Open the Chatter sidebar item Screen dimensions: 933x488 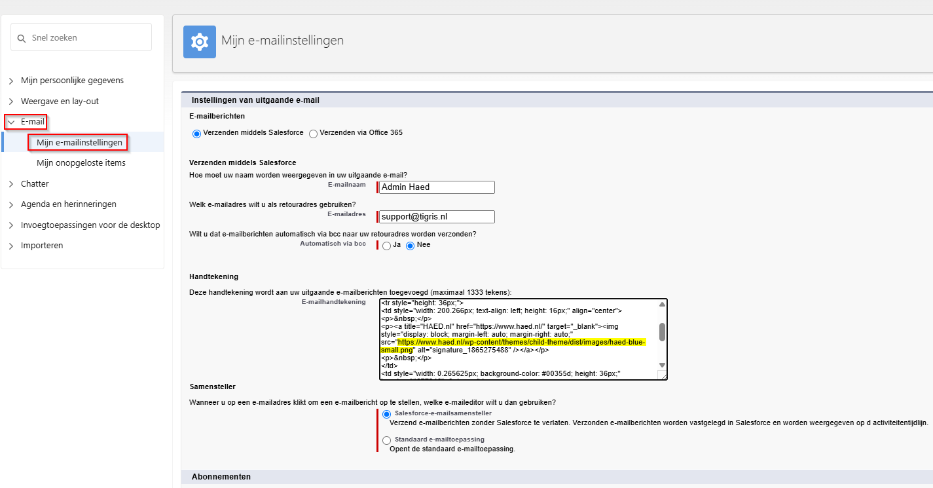[35, 183]
